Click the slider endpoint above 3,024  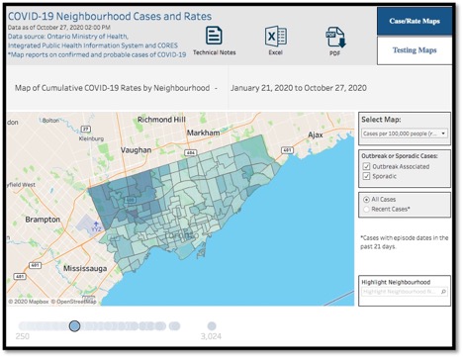pyautogui.click(x=212, y=326)
